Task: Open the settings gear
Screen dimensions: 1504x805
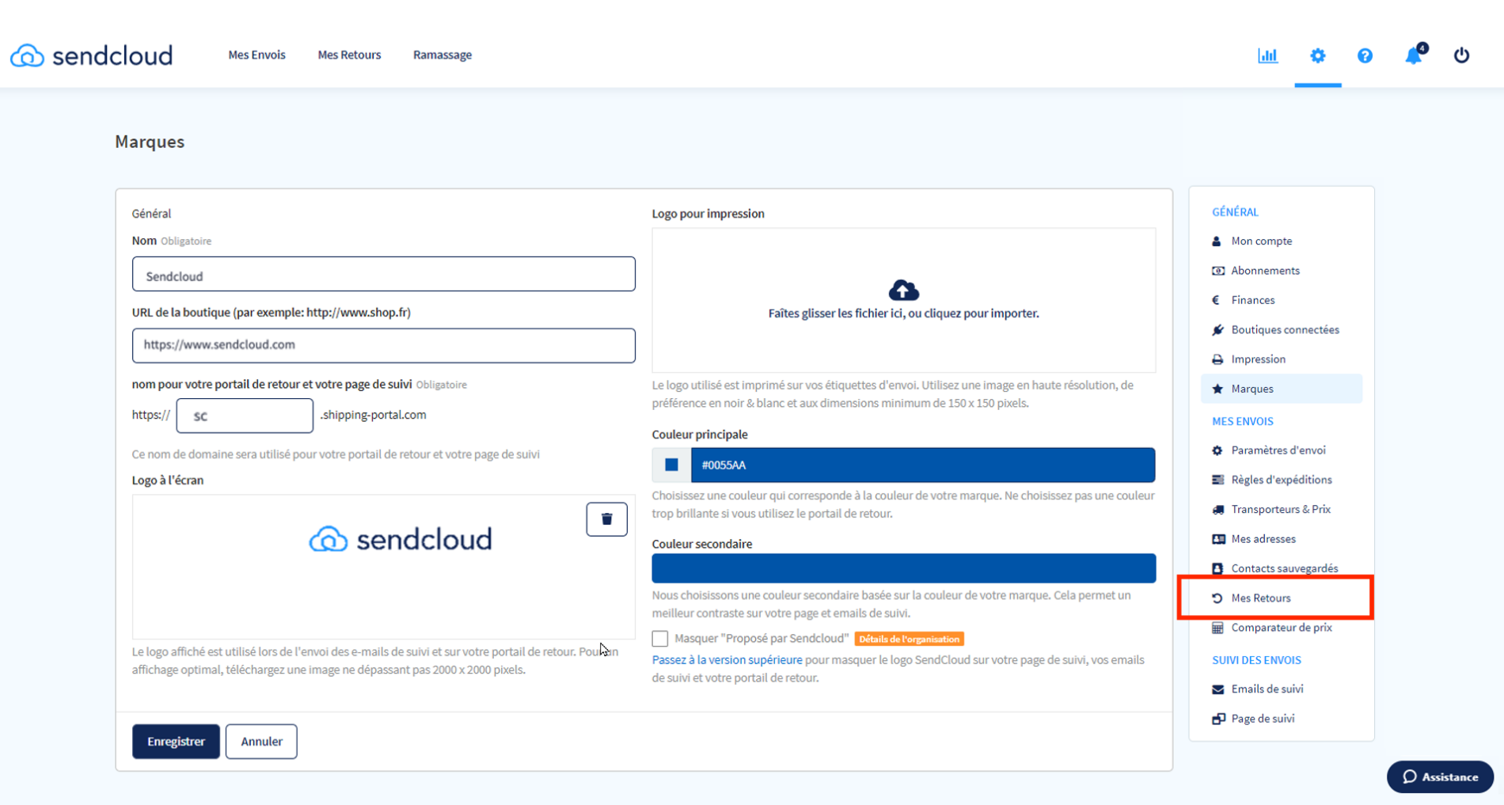Action: (1317, 55)
